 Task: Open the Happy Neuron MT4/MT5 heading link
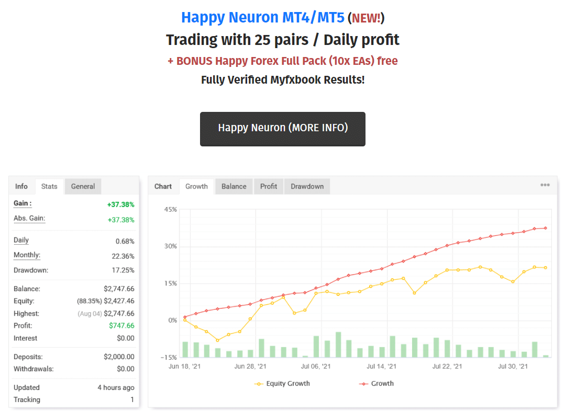pyautogui.click(x=263, y=17)
